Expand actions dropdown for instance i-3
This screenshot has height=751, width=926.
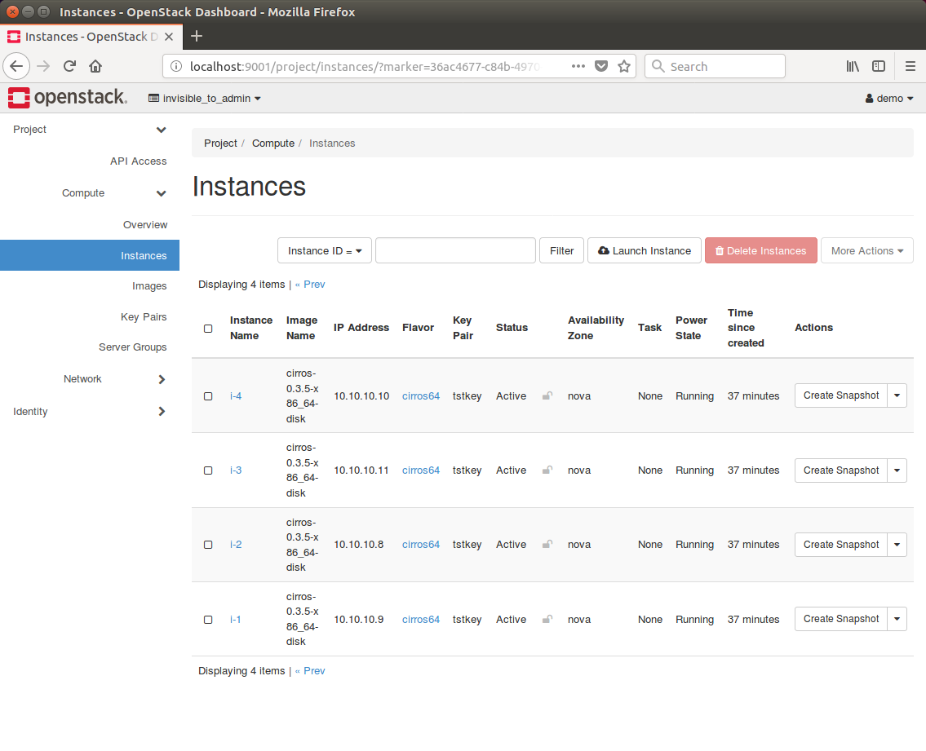click(x=897, y=470)
